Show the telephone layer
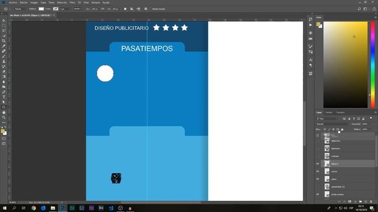378x212 pixels. [318, 141]
